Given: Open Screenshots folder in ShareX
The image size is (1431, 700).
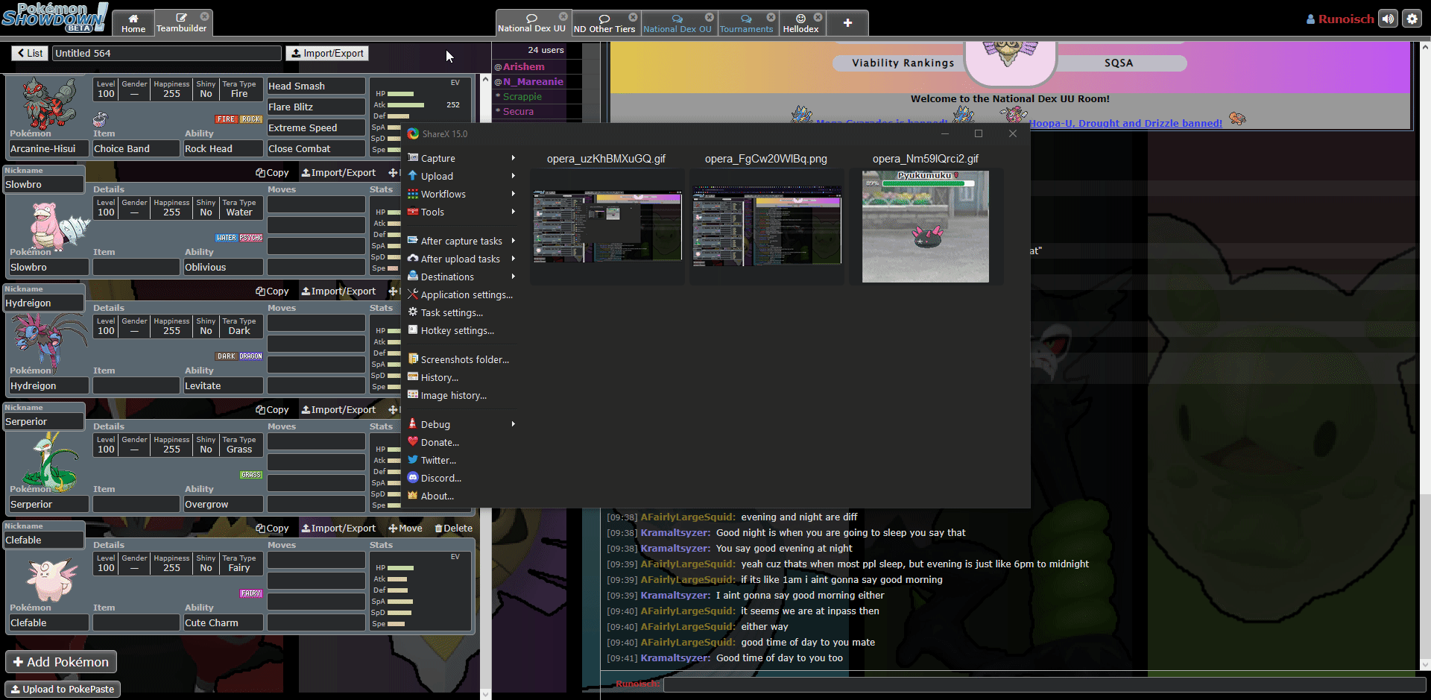Looking at the screenshot, I should [461, 359].
